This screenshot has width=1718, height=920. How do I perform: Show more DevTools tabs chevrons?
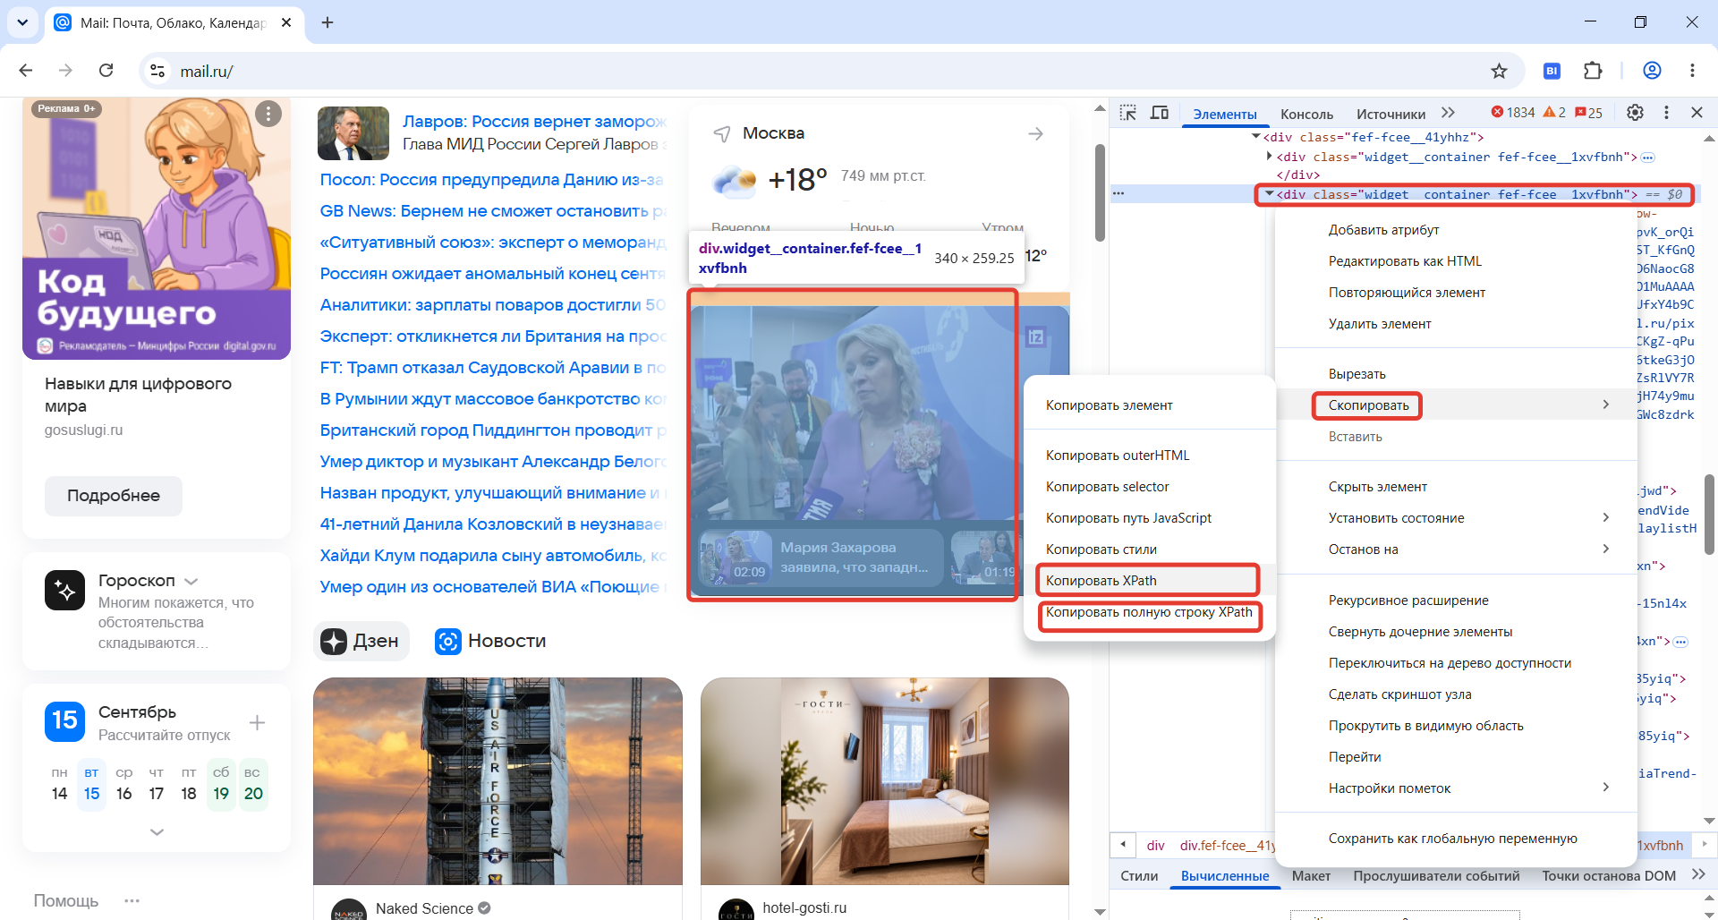1448,113
